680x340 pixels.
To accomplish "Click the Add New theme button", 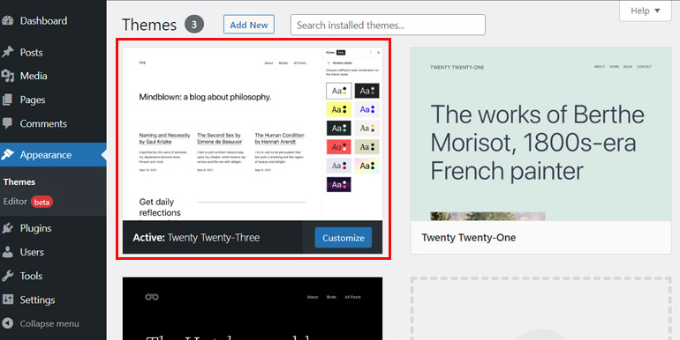I will pos(249,25).
